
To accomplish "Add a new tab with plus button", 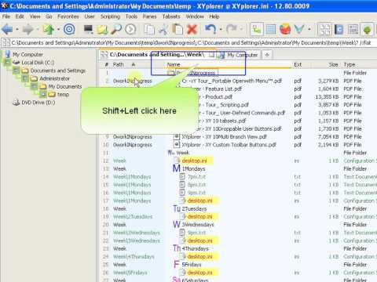I will pyautogui.click(x=267, y=55).
